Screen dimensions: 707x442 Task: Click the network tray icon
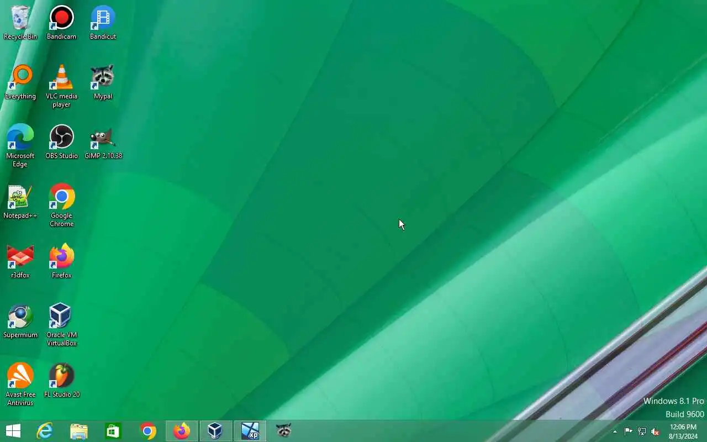coord(642,432)
